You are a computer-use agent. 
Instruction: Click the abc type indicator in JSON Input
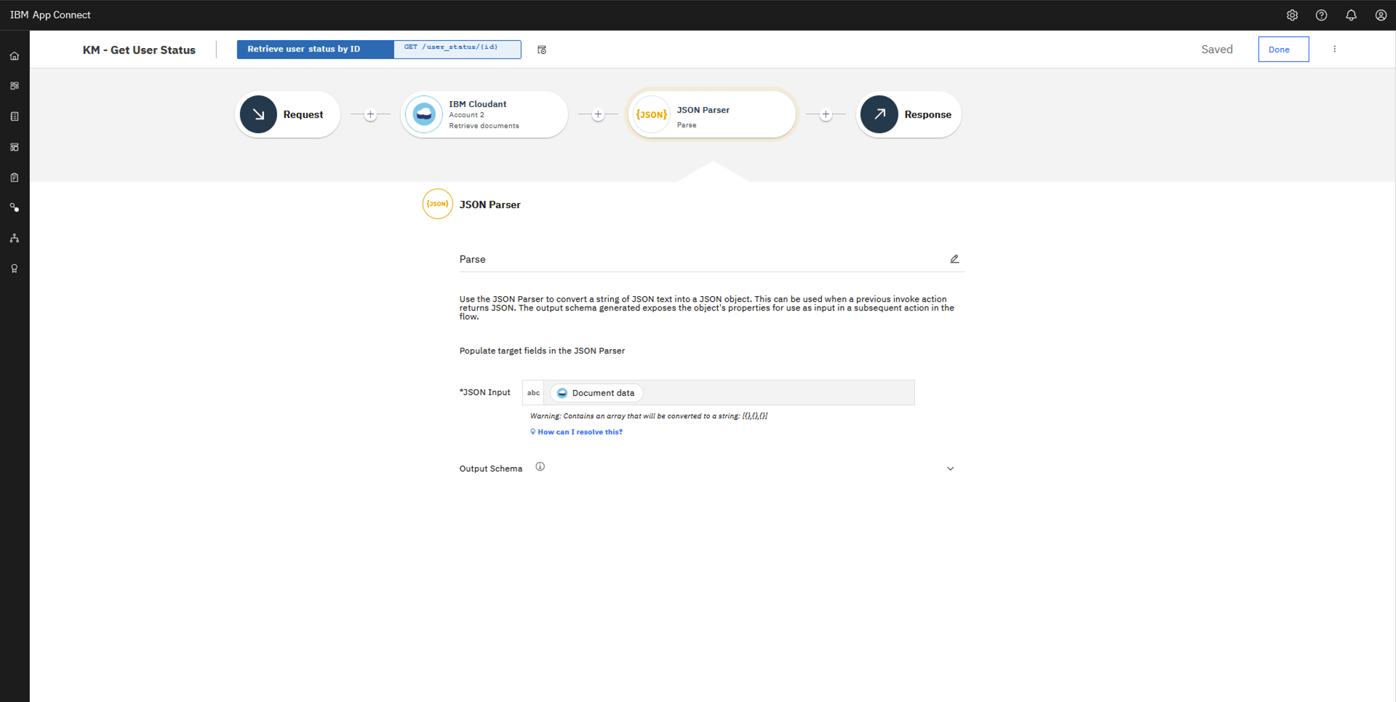533,393
